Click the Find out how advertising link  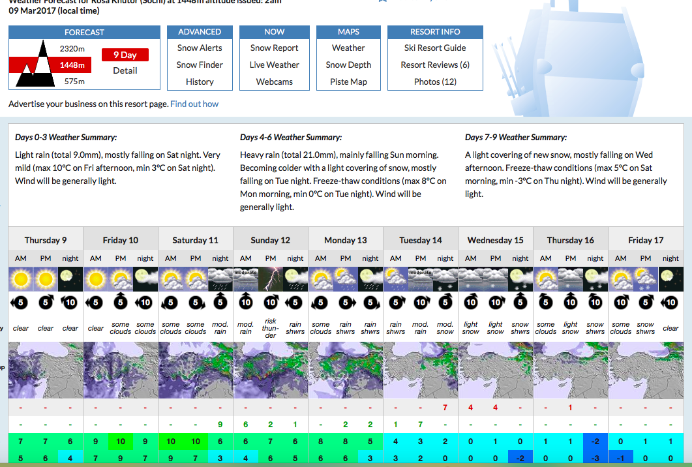[194, 104]
